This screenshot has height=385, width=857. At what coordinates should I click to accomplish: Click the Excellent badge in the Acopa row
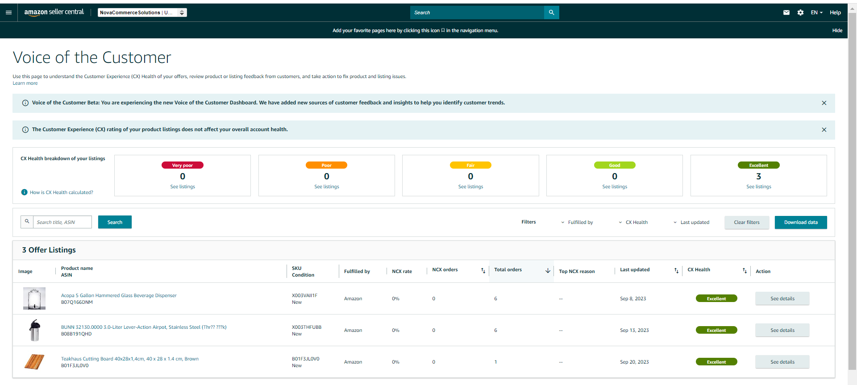(716, 298)
